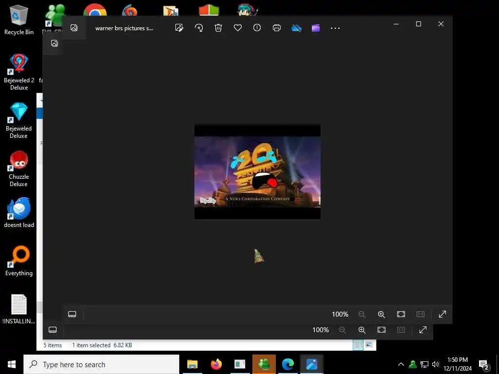Image resolution: width=499 pixels, height=374 pixels.
Task: Switch Explorer to details view
Action: click(358, 345)
